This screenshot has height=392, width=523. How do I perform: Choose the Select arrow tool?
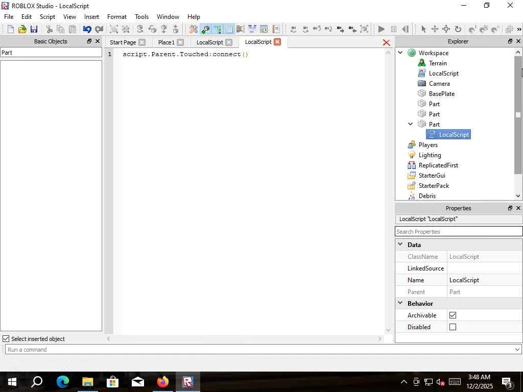coord(423,29)
